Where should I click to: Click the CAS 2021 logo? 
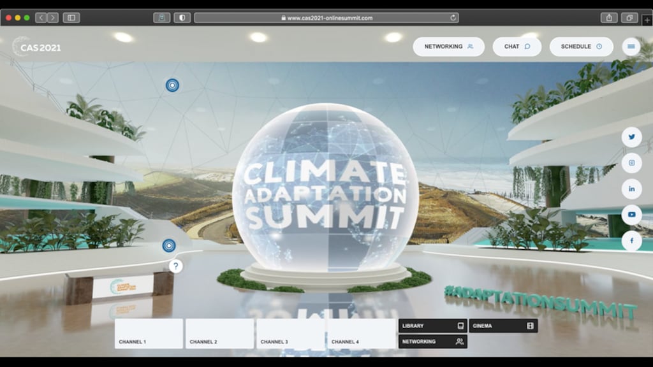pos(37,47)
